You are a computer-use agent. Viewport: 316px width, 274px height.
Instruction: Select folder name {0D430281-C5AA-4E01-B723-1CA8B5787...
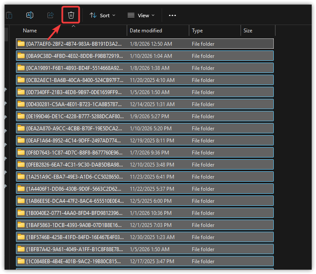[x=74, y=104]
